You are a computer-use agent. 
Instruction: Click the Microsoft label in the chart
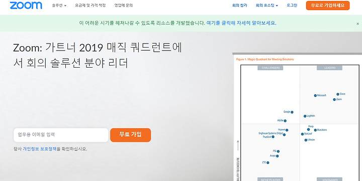pos(321,95)
